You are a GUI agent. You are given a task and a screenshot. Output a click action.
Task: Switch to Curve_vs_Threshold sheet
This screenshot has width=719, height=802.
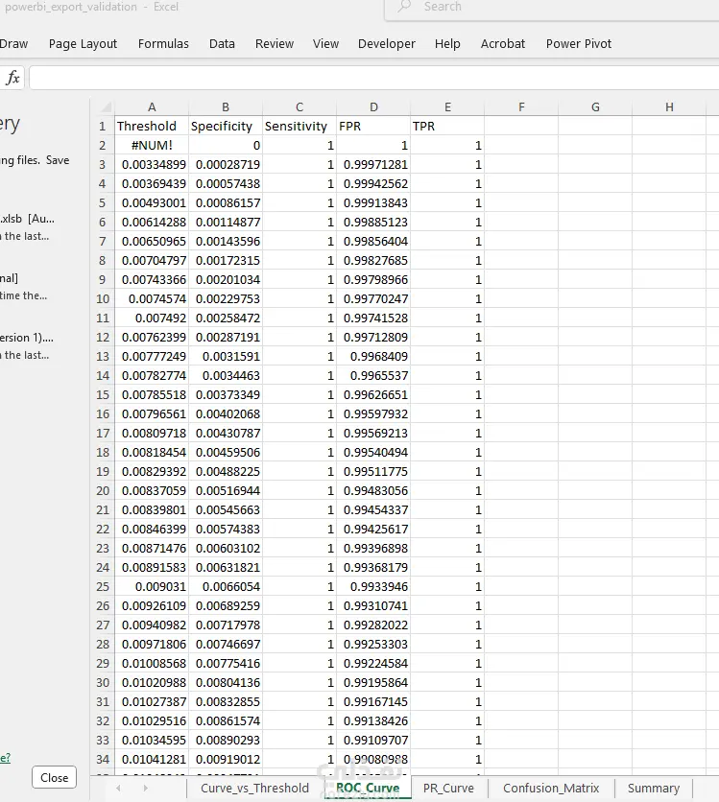pos(254,789)
